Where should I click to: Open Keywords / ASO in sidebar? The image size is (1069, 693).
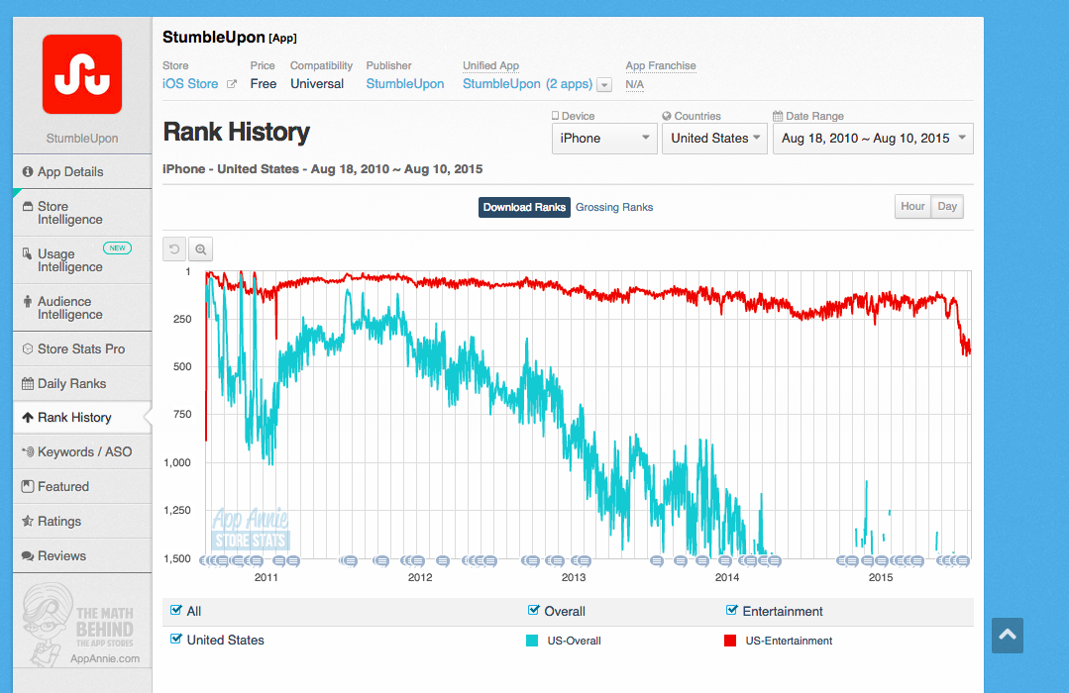coord(82,451)
